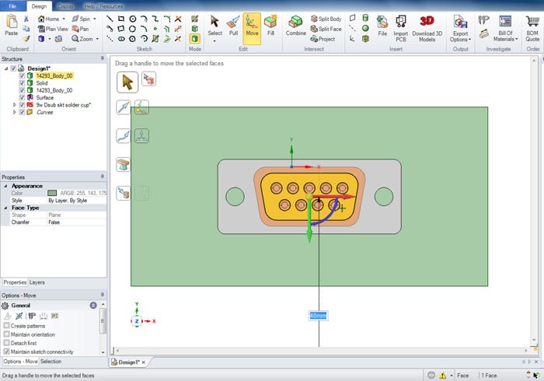Switch to Design ribbon tab
The image size is (544, 381).
pos(39,6)
